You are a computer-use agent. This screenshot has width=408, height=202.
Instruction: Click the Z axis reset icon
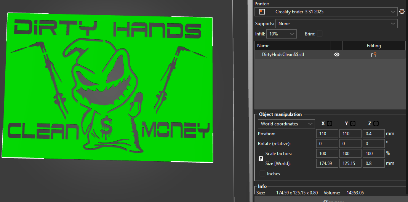(376, 123)
